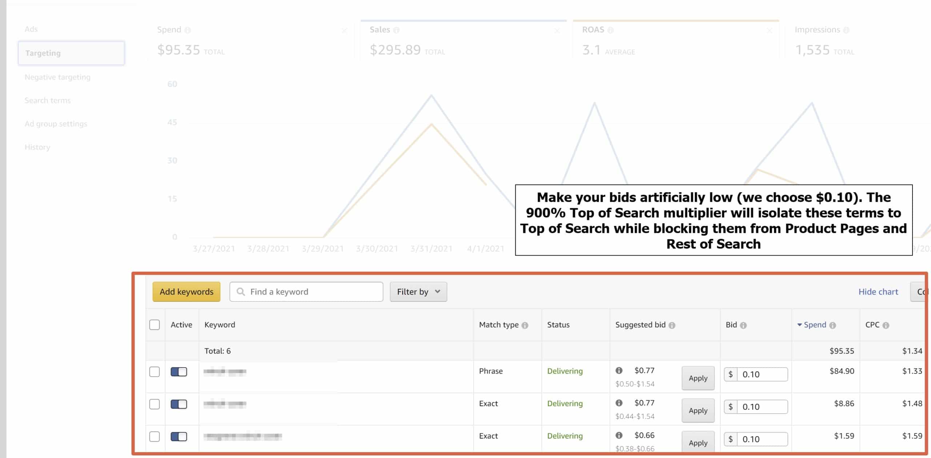The image size is (931, 458).
Task: Click the search magnifier icon in keyword field
Action: click(x=241, y=292)
